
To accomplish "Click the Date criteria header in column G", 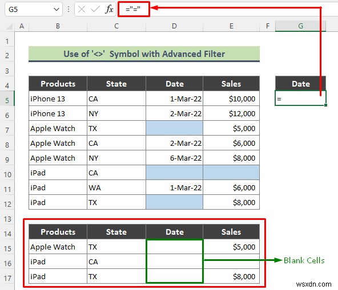I will (x=300, y=84).
